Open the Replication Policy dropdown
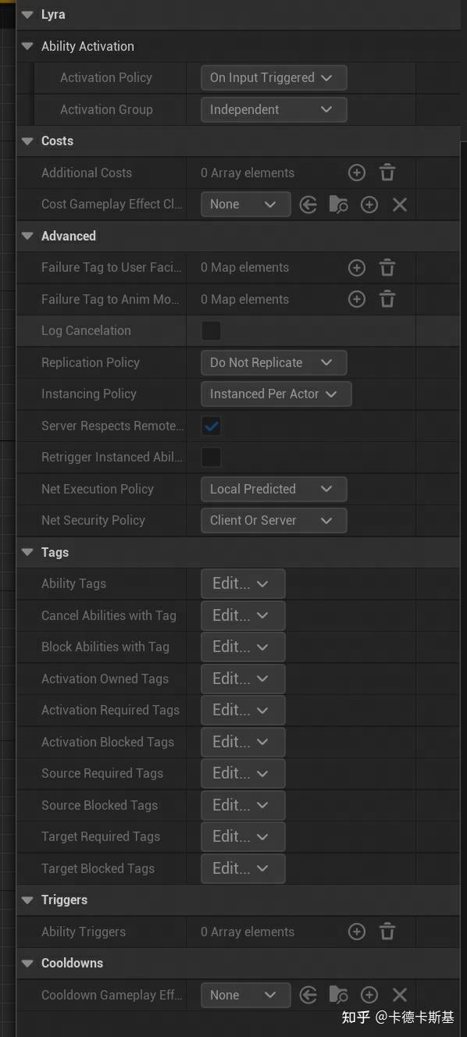 pyautogui.click(x=273, y=362)
